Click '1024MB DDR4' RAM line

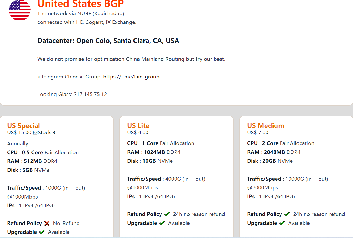pyautogui.click(x=154, y=152)
